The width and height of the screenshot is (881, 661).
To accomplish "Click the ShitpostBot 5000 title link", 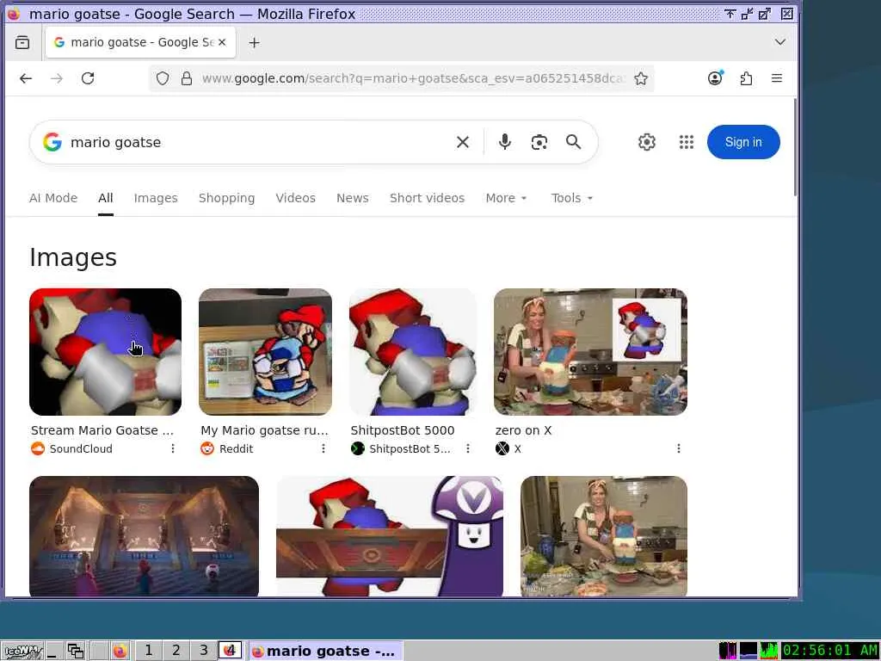I will pos(403,430).
